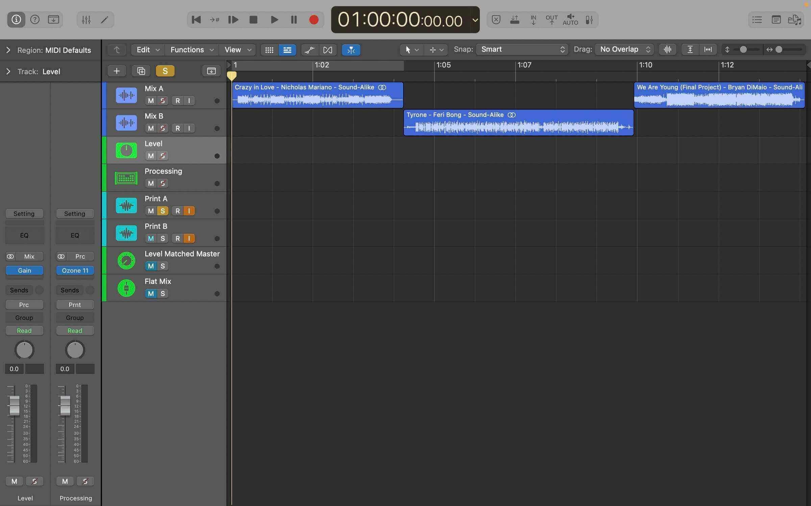The width and height of the screenshot is (811, 506).
Task: Start playback with the Play button
Action: click(x=274, y=20)
